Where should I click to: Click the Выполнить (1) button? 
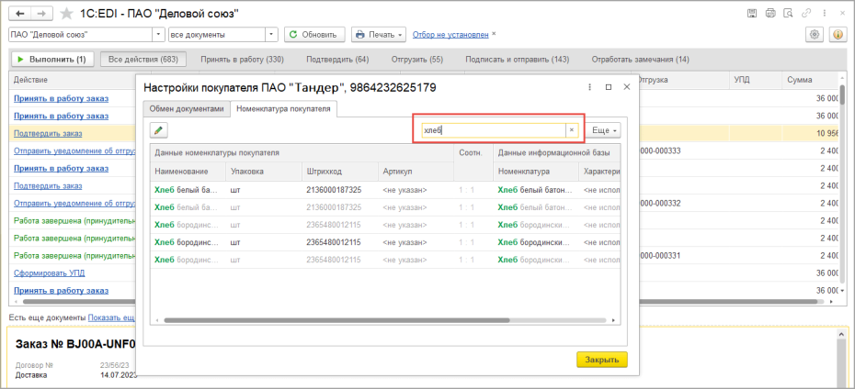pos(51,60)
